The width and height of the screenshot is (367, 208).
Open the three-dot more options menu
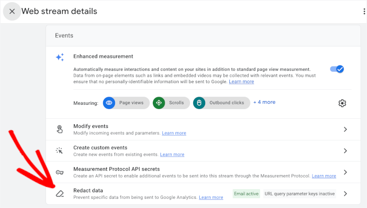364,11
